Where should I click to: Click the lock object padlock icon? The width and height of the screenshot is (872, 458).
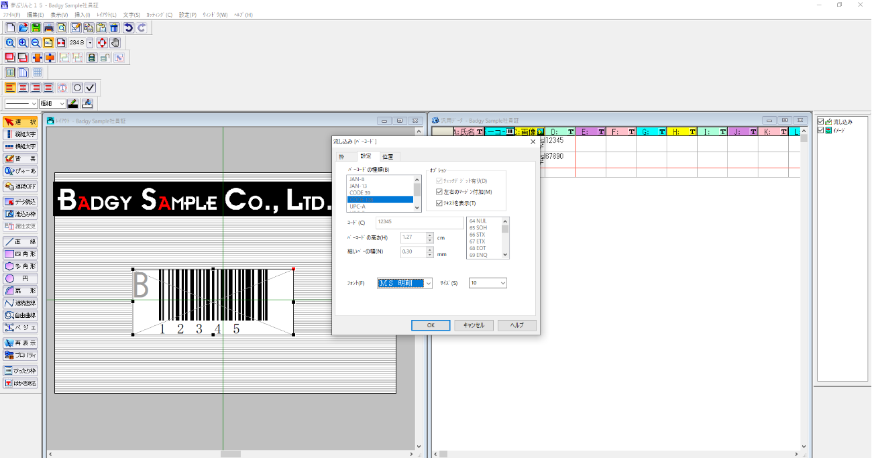coord(92,58)
